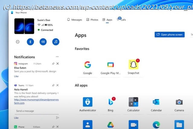The width and height of the screenshot is (193, 129).
Task: Go to the Calls tab
Action: click(121, 20)
